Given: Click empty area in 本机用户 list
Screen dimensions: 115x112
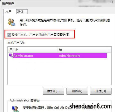Looking at the screenshot, I should coord(59,71).
